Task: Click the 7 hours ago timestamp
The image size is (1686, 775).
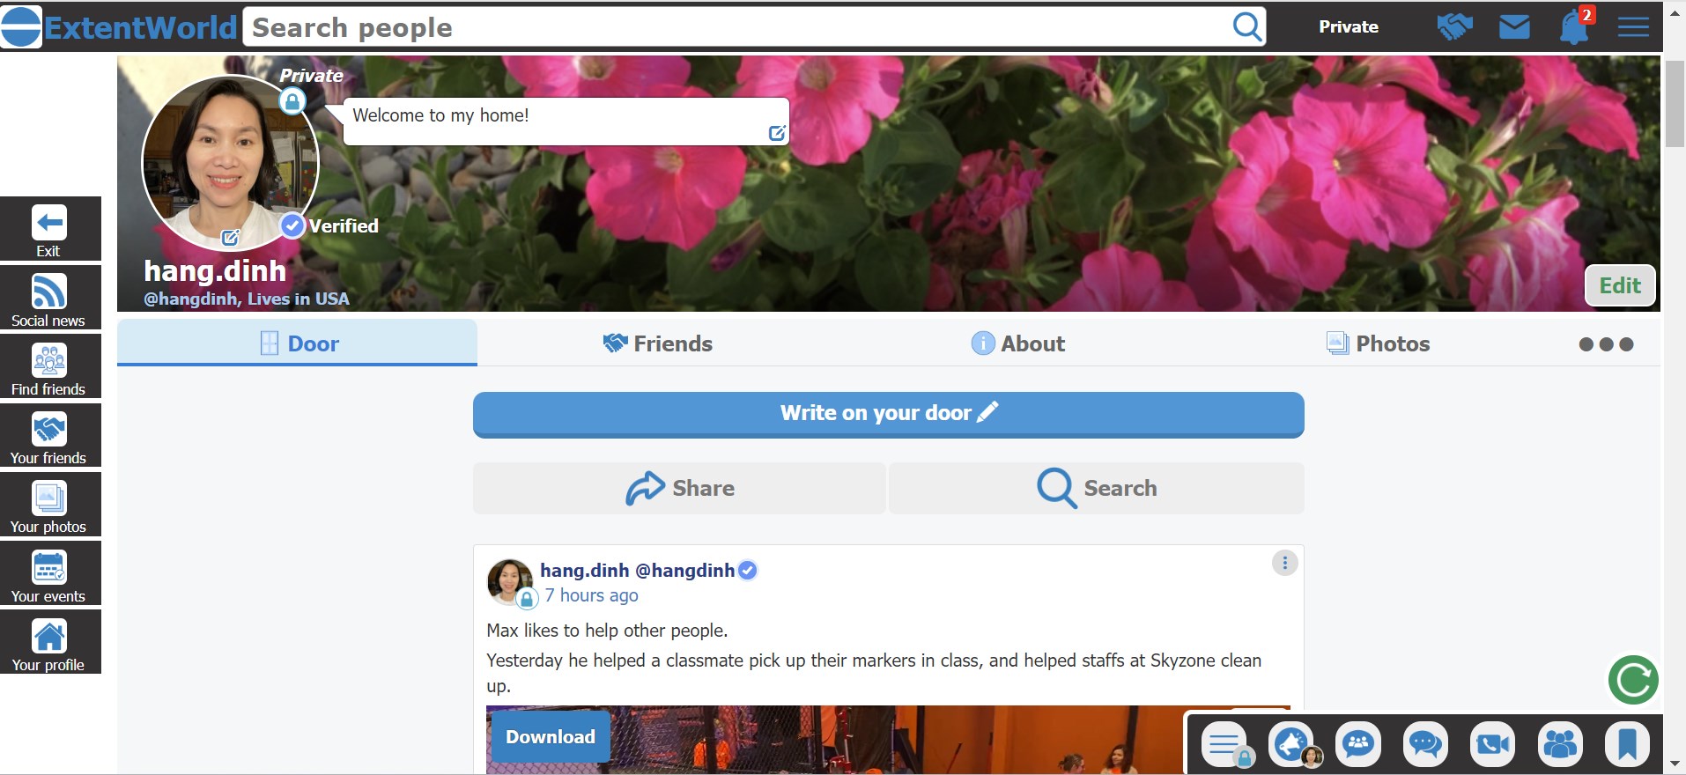Action: click(591, 595)
